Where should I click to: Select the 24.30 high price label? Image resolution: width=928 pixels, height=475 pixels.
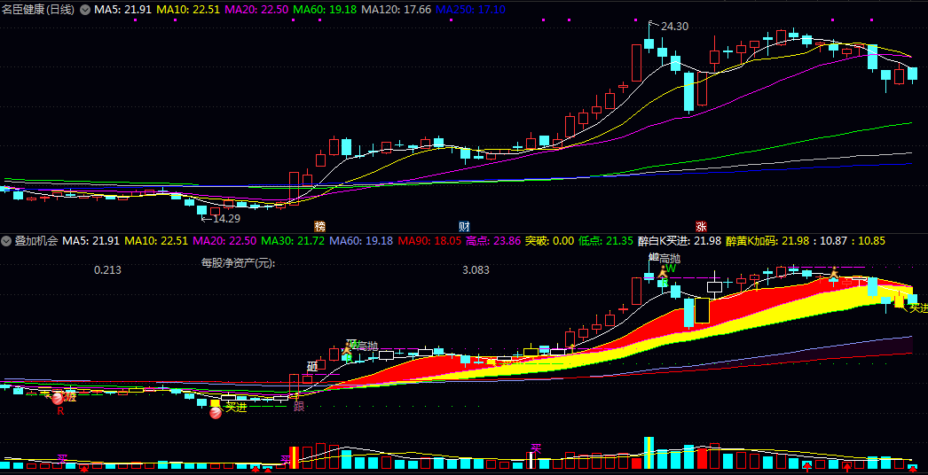point(674,27)
